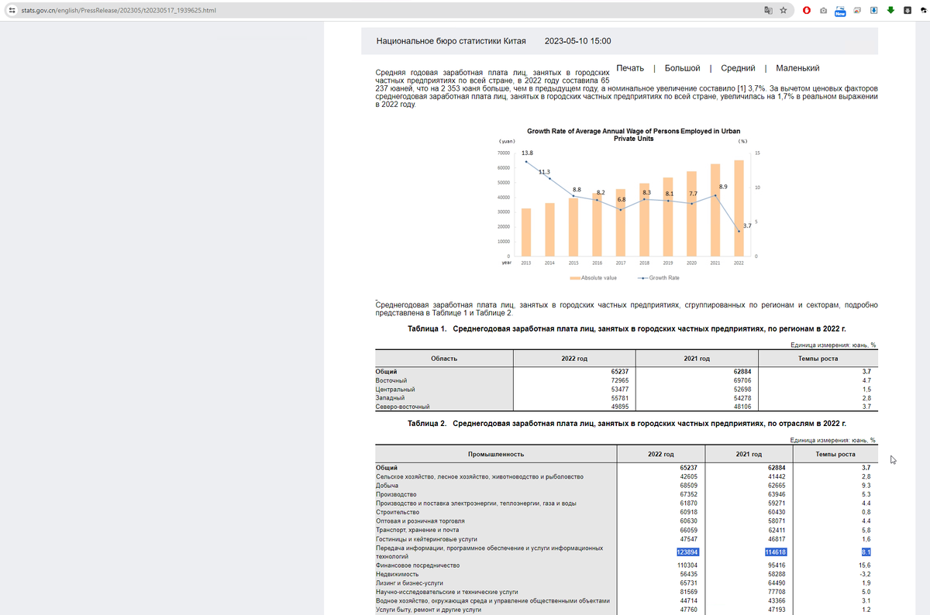Click the highlighted growth rate 8.1
This screenshot has width=930, height=615.
click(866, 551)
